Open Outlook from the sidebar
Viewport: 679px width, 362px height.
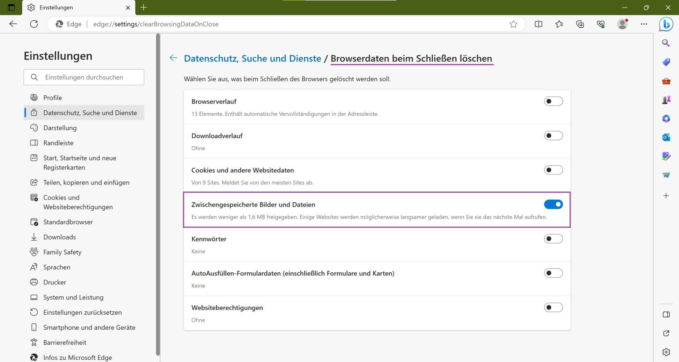click(x=666, y=137)
